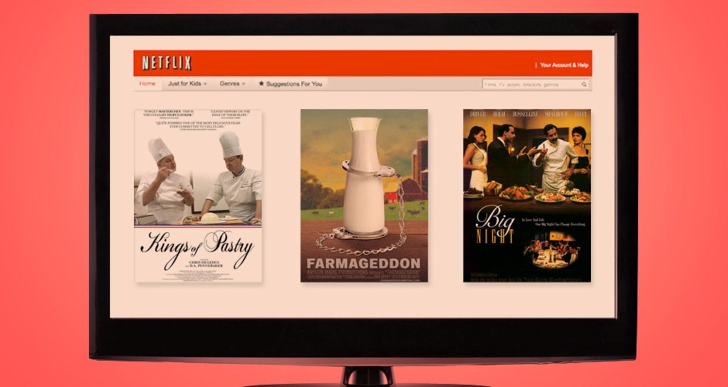Expand the Genres dropdown arrow
The height and width of the screenshot is (387, 728).
point(243,84)
